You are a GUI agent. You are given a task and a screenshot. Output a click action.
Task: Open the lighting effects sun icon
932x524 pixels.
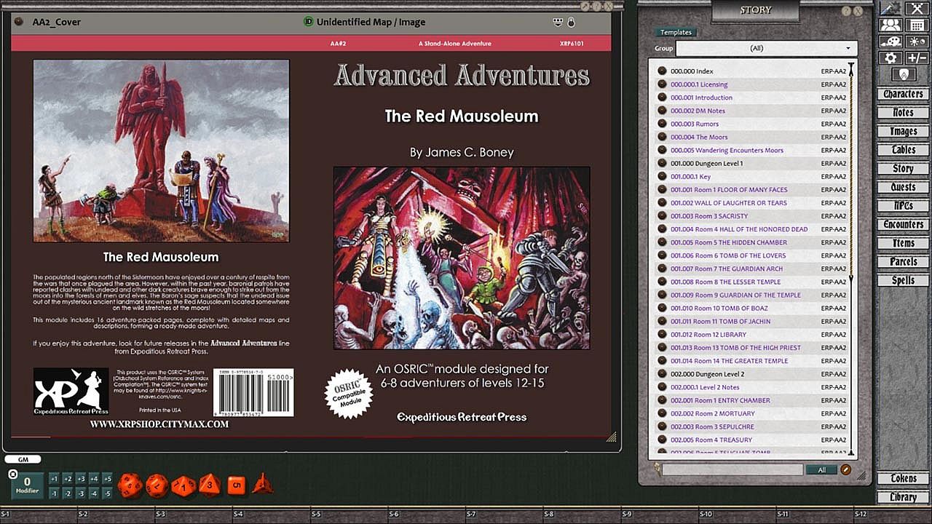click(x=915, y=41)
